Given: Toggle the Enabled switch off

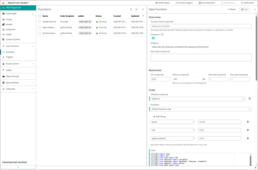Looking at the screenshot, I should tap(153, 38).
